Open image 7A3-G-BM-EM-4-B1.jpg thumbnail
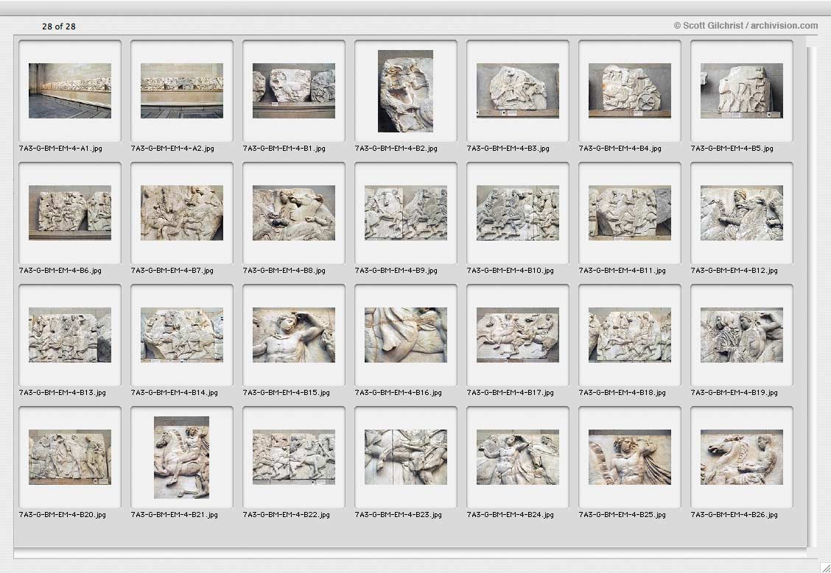The width and height of the screenshot is (831, 573). 294,90
